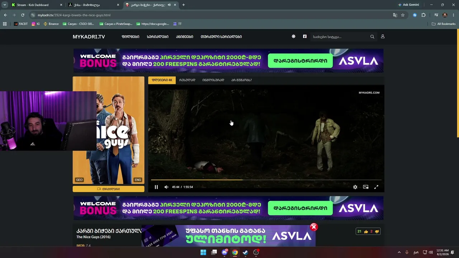Open Discord from the taskbar
The image size is (459, 258).
pos(224,252)
